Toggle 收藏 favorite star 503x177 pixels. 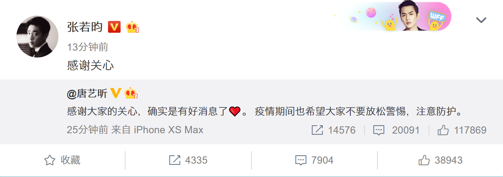click(62, 160)
